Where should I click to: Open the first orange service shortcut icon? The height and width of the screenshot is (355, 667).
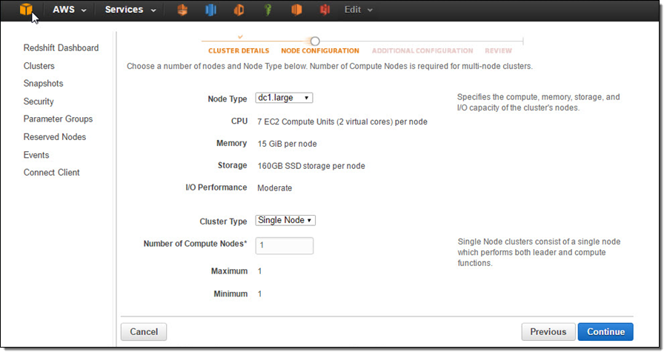click(182, 10)
